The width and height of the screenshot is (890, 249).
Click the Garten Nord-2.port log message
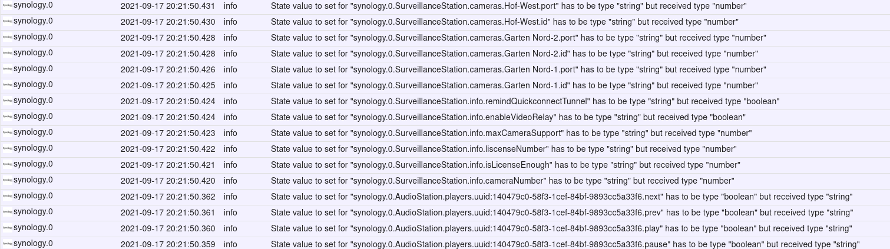[x=518, y=38]
